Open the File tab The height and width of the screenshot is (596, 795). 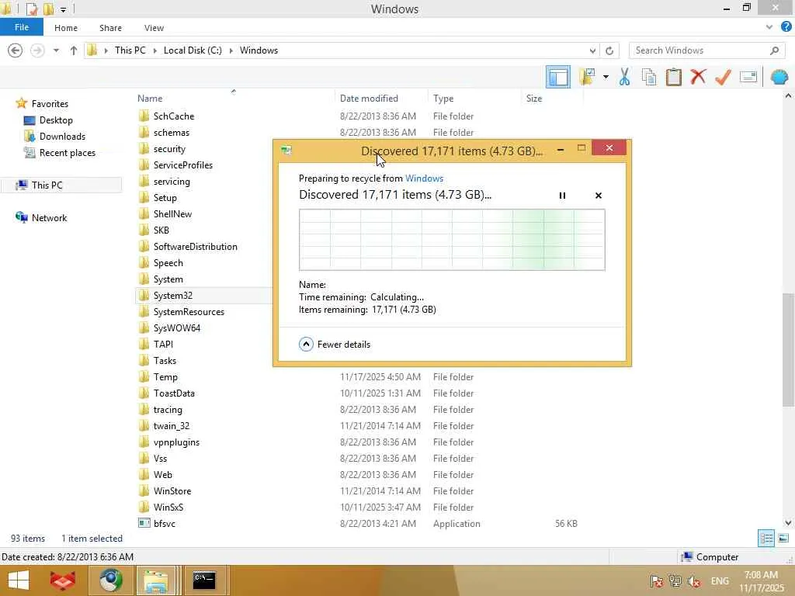click(x=22, y=27)
